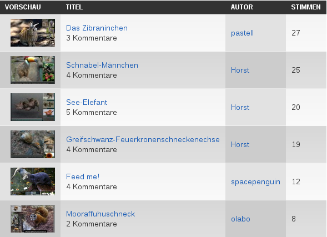View the See-Elefant preview image
This screenshot has height=237, width=327.
33,107
